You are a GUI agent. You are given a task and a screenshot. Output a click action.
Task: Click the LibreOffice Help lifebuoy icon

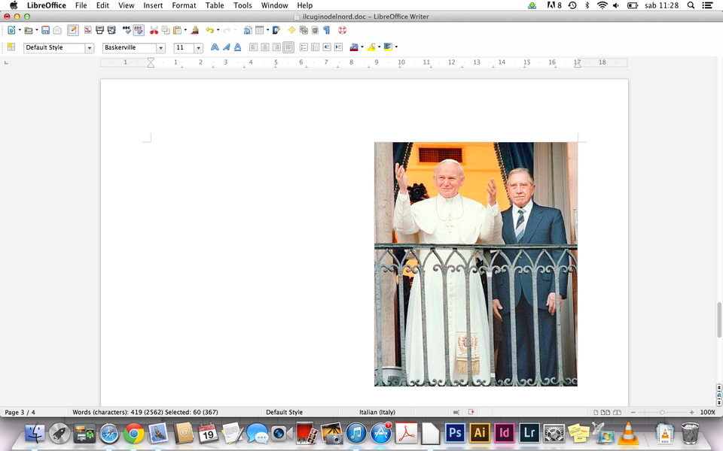(342, 30)
